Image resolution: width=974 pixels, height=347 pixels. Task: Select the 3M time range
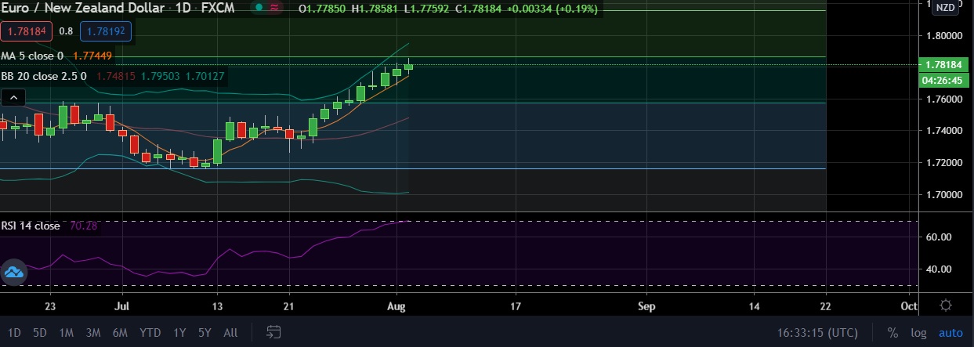[92, 332]
